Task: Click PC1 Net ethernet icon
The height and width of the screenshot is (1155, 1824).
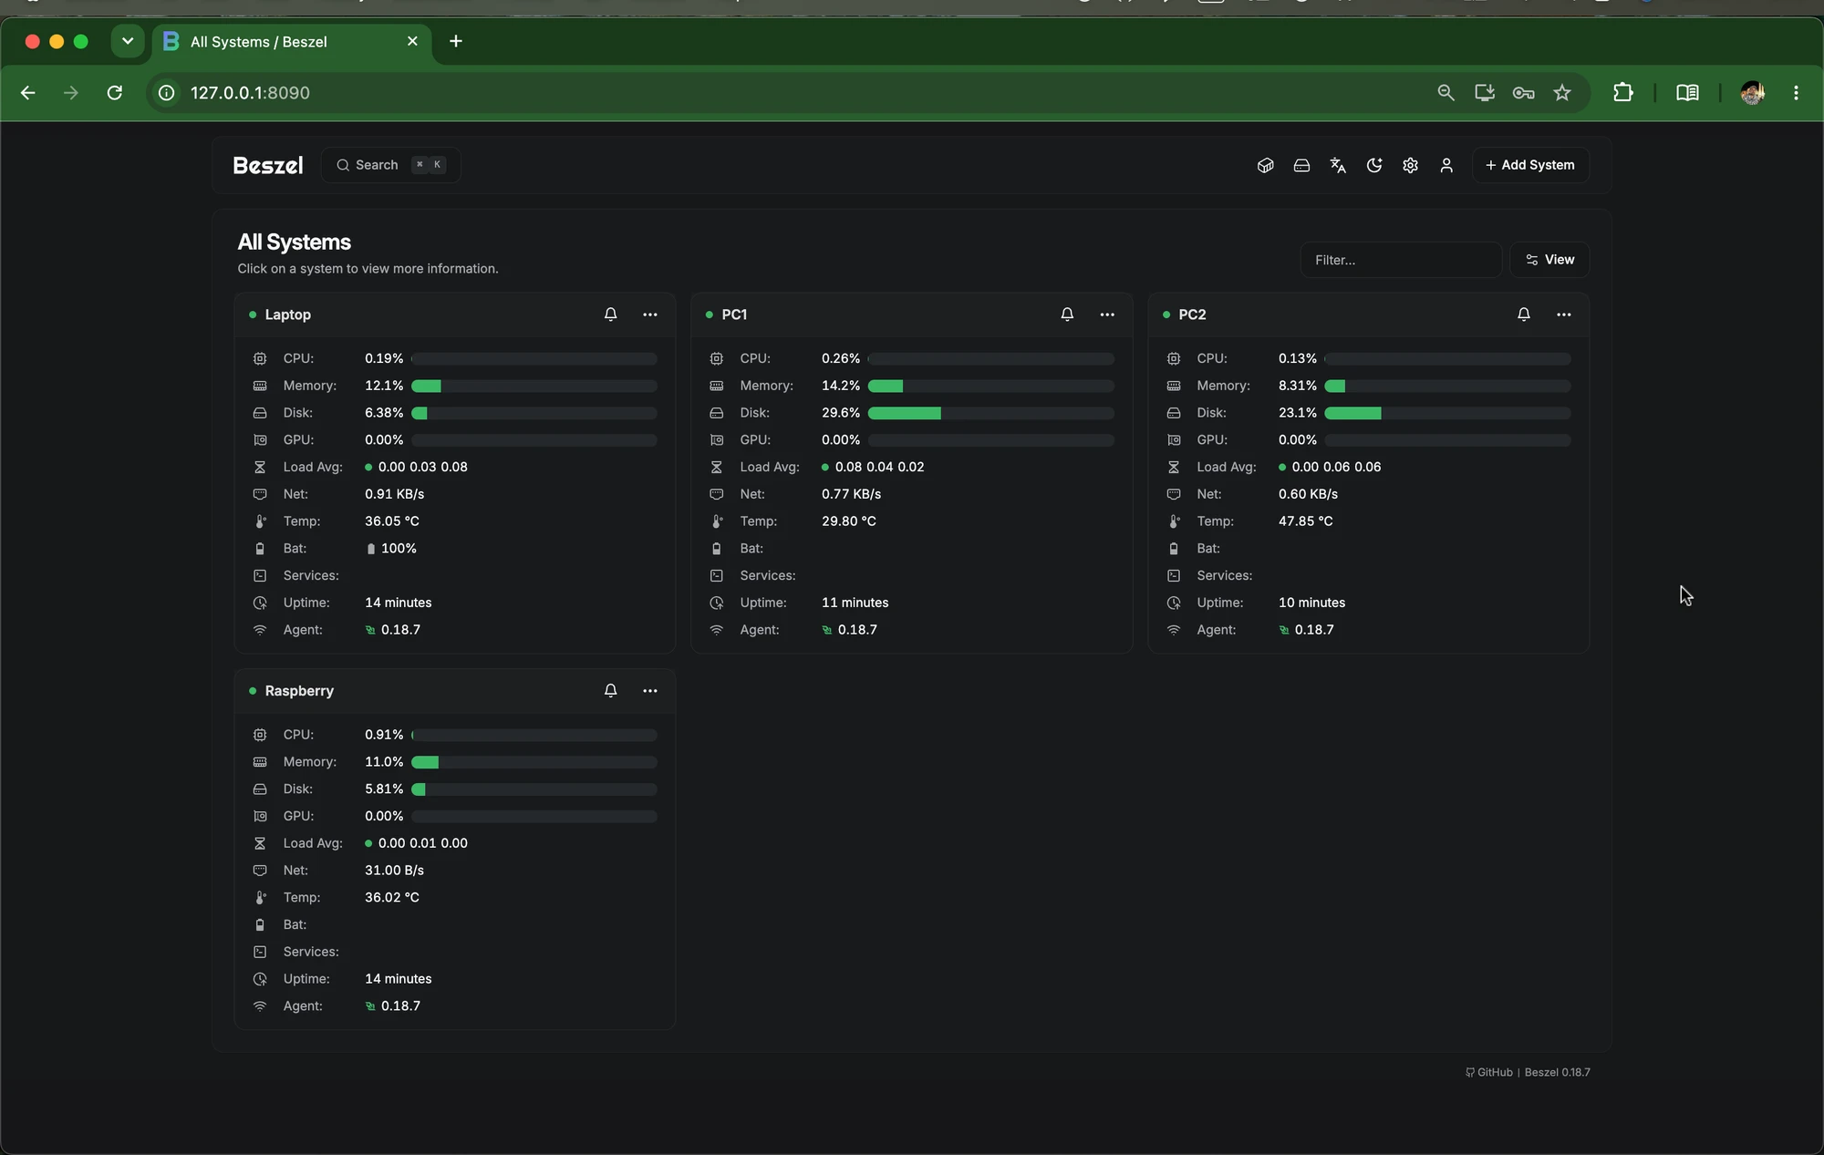Action: [x=717, y=494]
